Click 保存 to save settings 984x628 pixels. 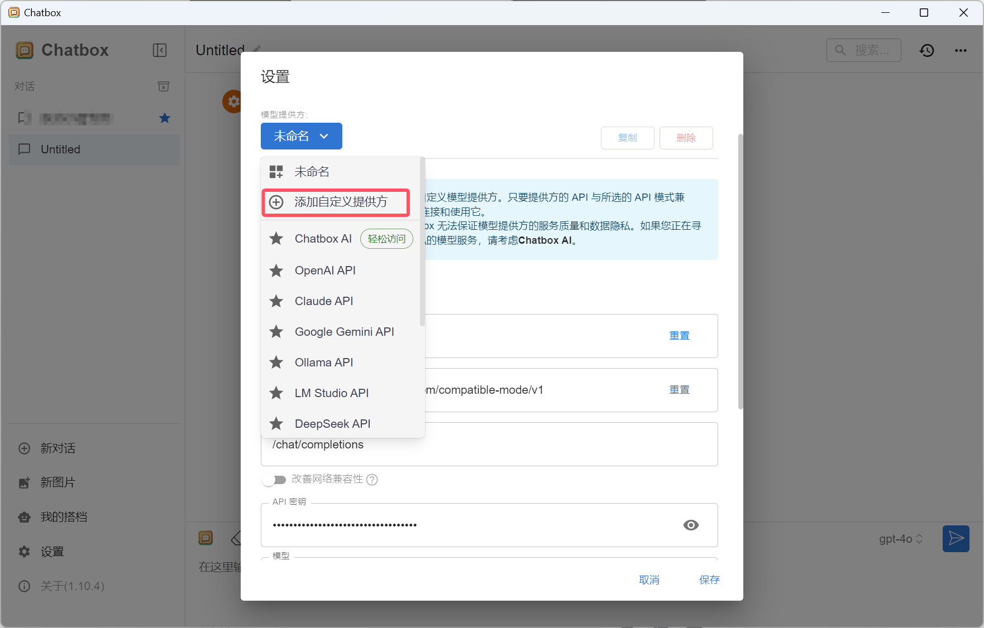pyautogui.click(x=709, y=580)
